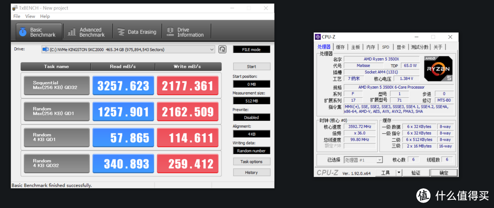Click the Random Max(256 KB) QD1 task button
This screenshot has height=208, width=494.
[x=57, y=112]
